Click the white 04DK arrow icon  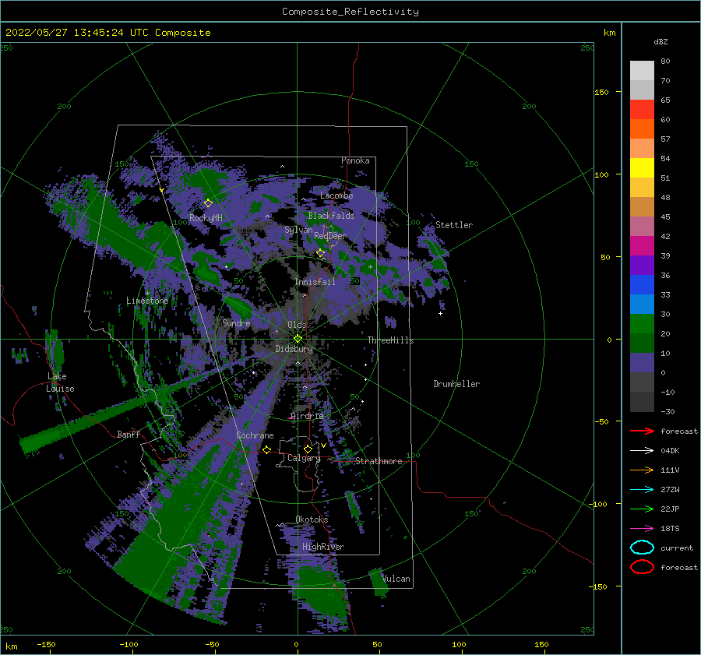tap(642, 451)
